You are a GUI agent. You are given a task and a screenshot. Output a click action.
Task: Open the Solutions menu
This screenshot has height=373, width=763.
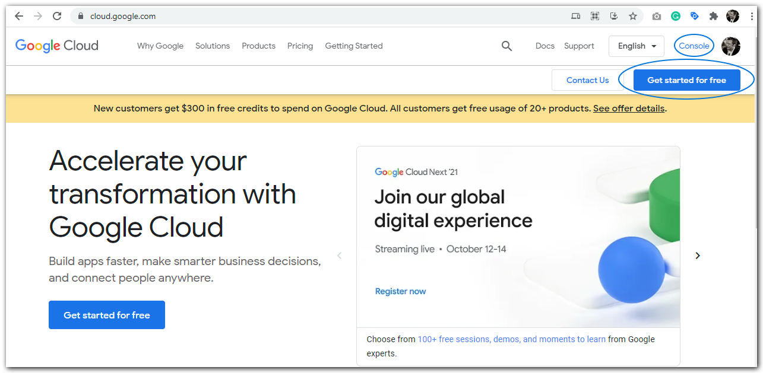coord(213,46)
